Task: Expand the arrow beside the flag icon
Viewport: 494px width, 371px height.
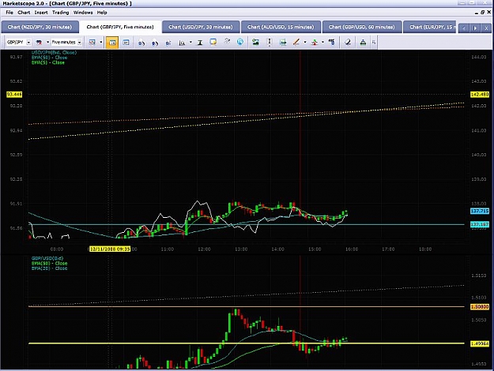Action: pos(48,42)
